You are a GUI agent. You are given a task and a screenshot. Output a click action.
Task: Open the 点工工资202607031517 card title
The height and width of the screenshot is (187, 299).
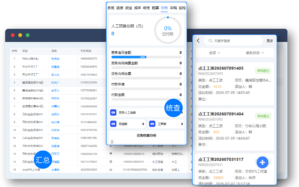tap(221, 159)
